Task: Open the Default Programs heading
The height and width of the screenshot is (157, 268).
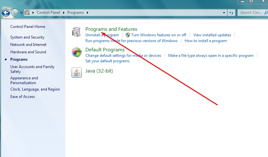Action: (x=105, y=50)
